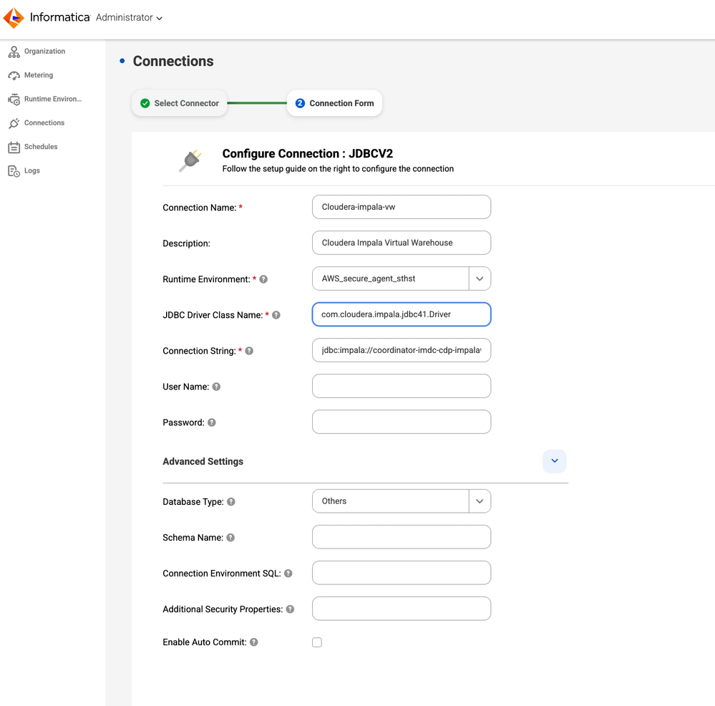Click the Runtime Environment dropdown arrow

(x=480, y=279)
